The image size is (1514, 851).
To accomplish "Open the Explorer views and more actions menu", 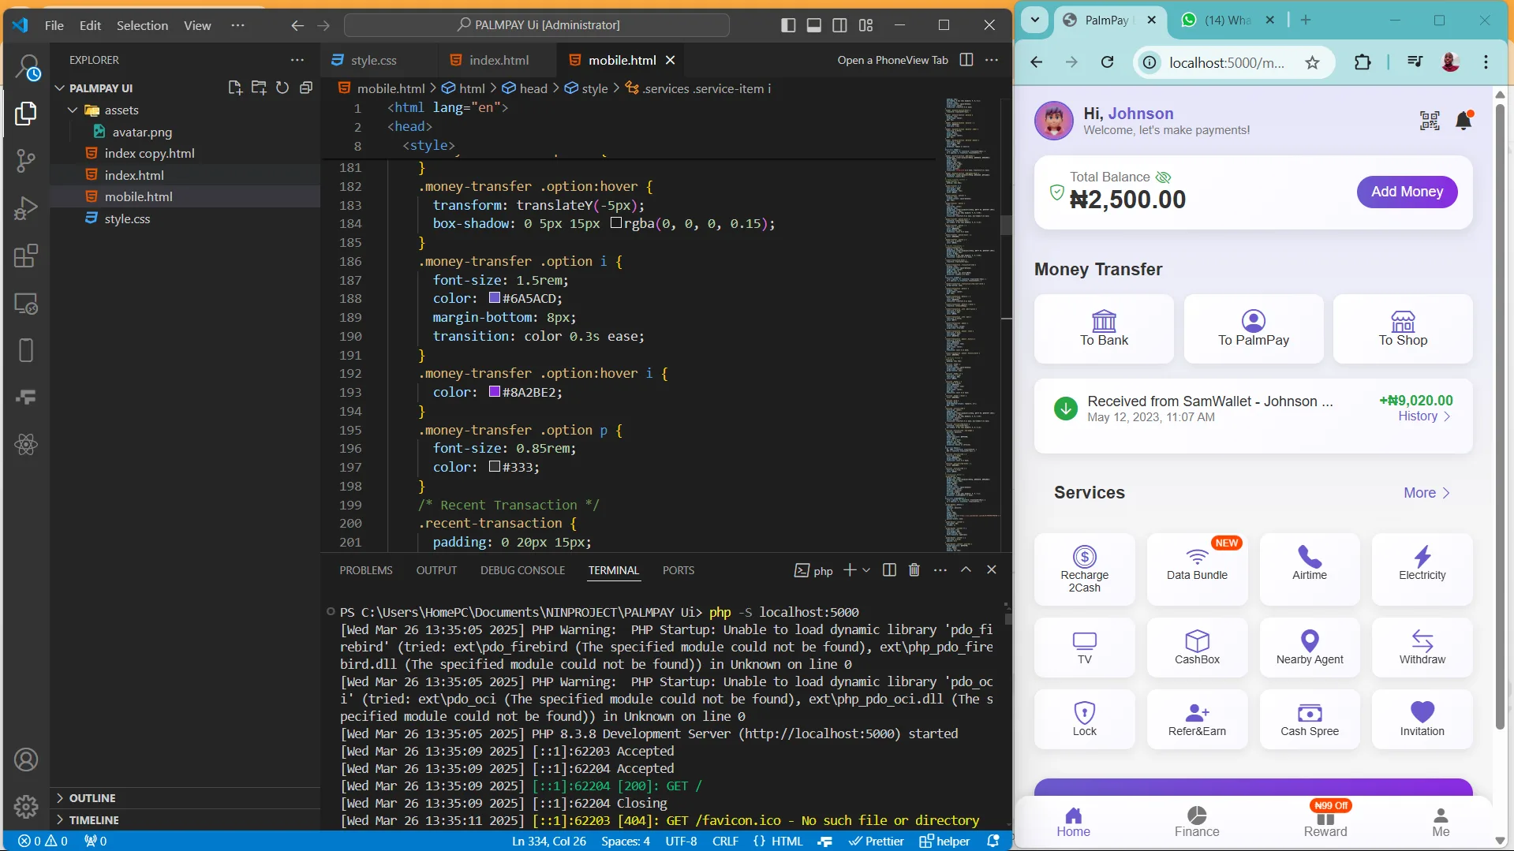I will (297, 60).
